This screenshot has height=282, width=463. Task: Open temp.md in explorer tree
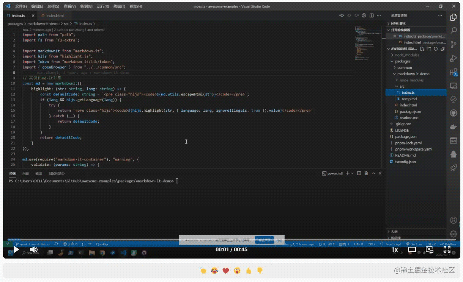click(416, 99)
